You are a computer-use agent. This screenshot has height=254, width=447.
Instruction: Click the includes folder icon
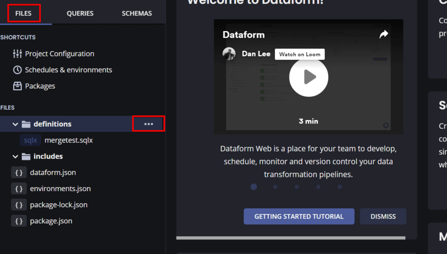[x=26, y=156]
